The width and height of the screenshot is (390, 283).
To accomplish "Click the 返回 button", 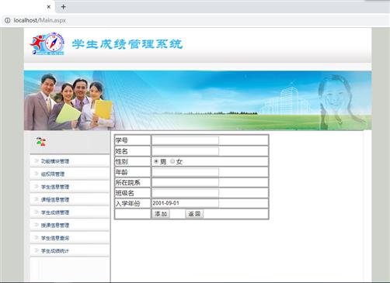I will point(194,214).
